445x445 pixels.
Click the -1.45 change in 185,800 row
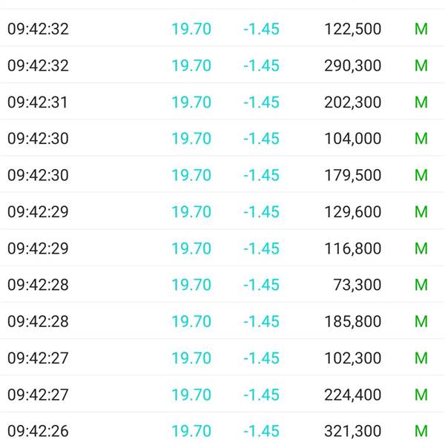pos(261,321)
